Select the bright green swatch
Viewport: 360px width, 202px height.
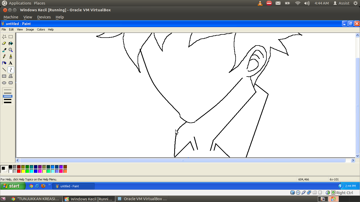click(x=27, y=171)
